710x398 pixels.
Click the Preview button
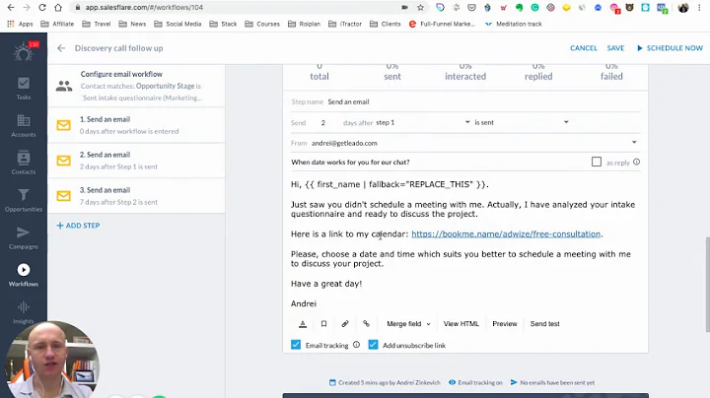tap(505, 324)
